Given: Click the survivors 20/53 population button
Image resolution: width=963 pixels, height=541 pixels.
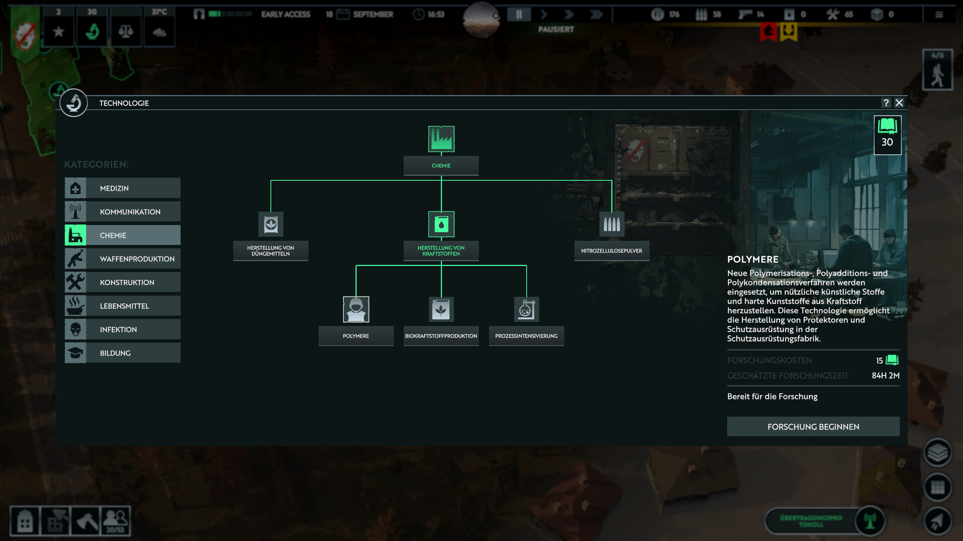Looking at the screenshot, I should pyautogui.click(x=115, y=521).
